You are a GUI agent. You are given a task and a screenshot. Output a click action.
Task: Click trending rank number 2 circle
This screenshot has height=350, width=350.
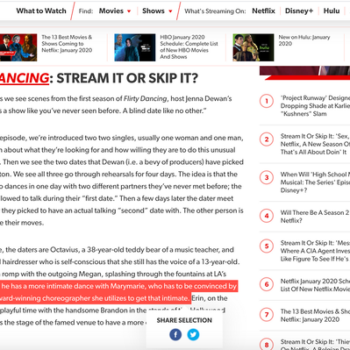267,139
